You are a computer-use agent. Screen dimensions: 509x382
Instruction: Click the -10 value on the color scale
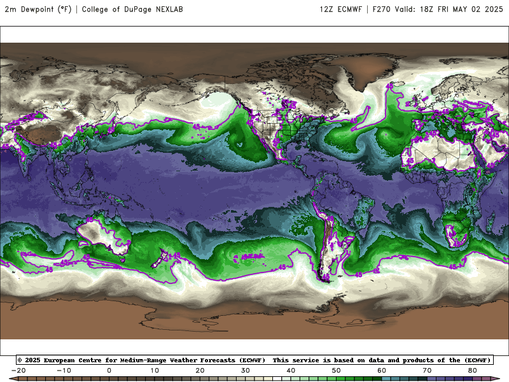pos(64,371)
